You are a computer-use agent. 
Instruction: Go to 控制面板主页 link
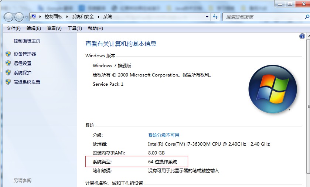pos(27,41)
